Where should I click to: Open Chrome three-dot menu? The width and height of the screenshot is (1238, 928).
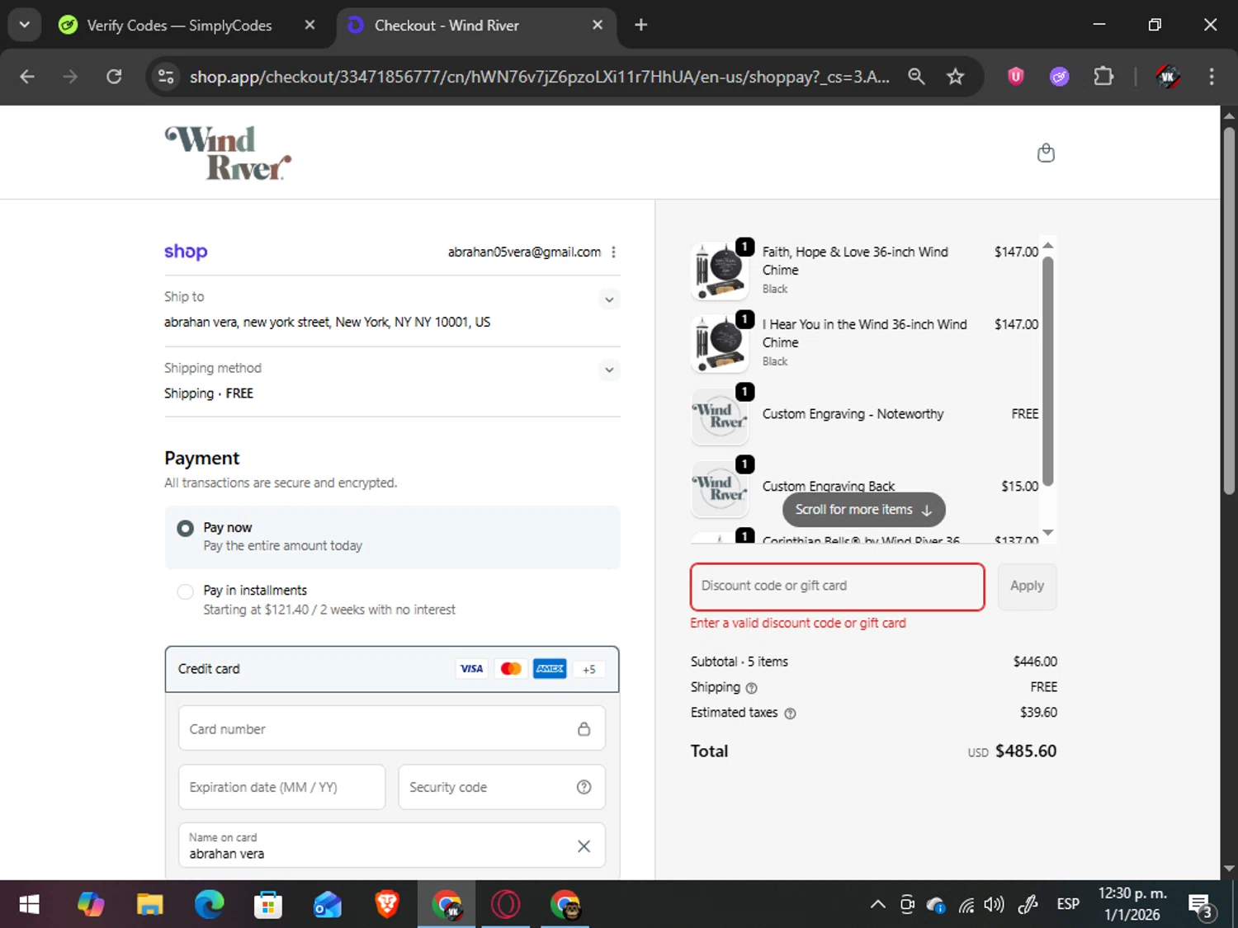1212,77
